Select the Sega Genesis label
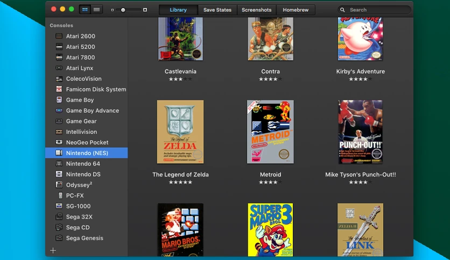450x260 pixels. click(x=85, y=238)
